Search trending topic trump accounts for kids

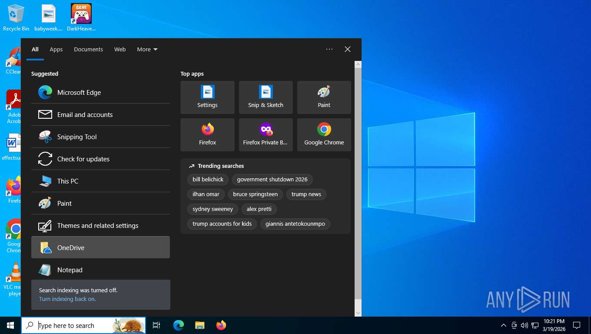(222, 224)
